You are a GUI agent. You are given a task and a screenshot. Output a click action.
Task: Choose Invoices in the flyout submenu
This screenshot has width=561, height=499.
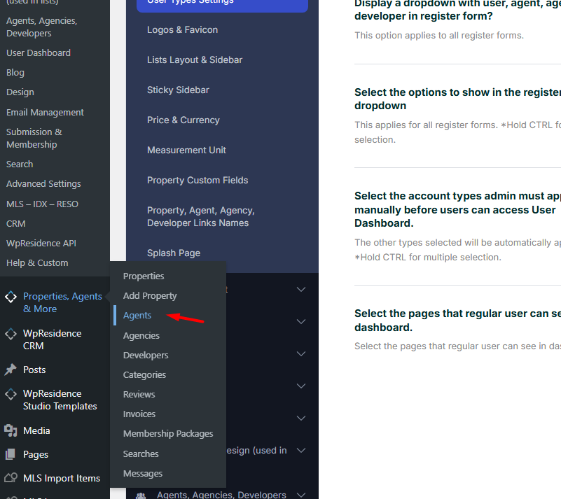[x=139, y=414]
